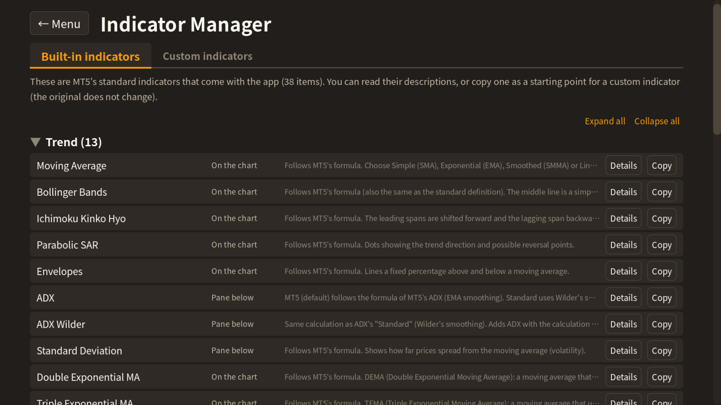Click the Expand all link

coord(605,121)
